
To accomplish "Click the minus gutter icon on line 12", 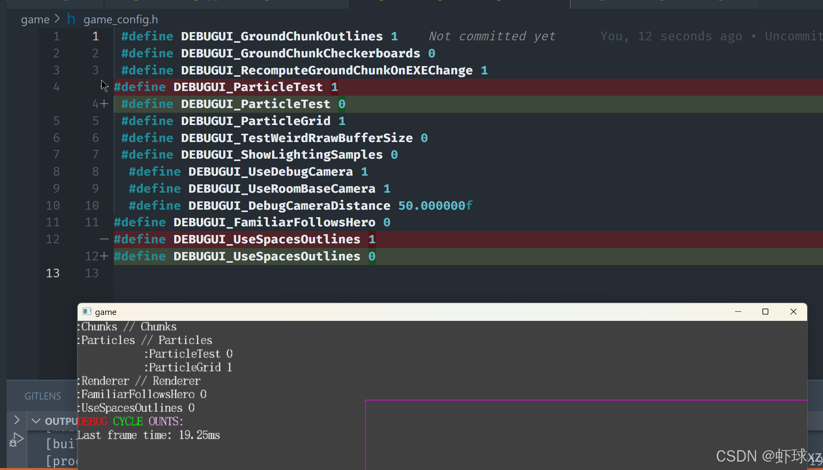I will (104, 239).
